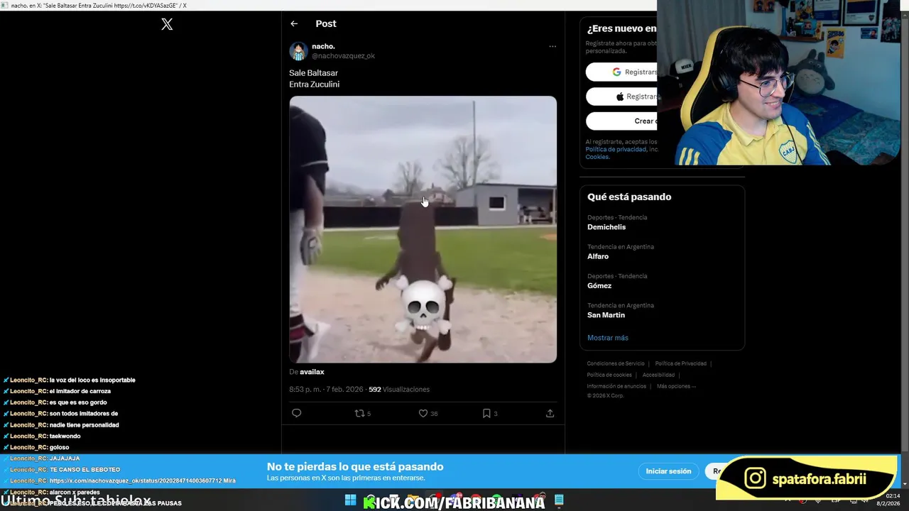The width and height of the screenshot is (909, 511).
Task: Click the 8:53 p. m. timestamp
Action: (x=326, y=390)
